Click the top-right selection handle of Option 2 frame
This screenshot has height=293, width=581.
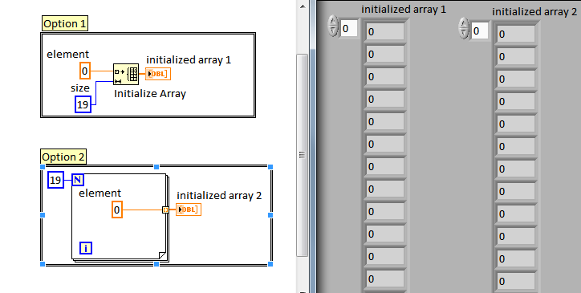coord(270,167)
